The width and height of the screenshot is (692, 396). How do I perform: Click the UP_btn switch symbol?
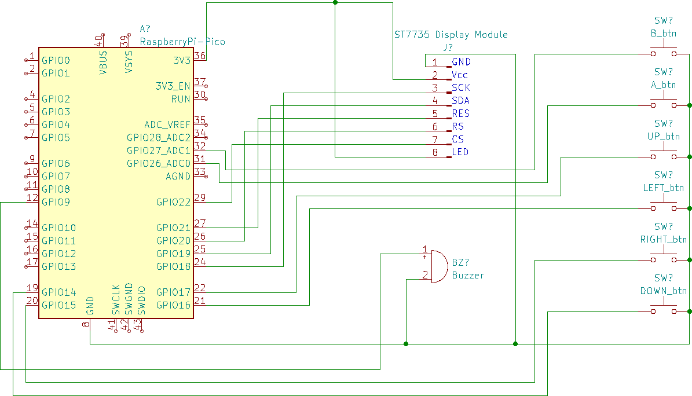(664, 156)
